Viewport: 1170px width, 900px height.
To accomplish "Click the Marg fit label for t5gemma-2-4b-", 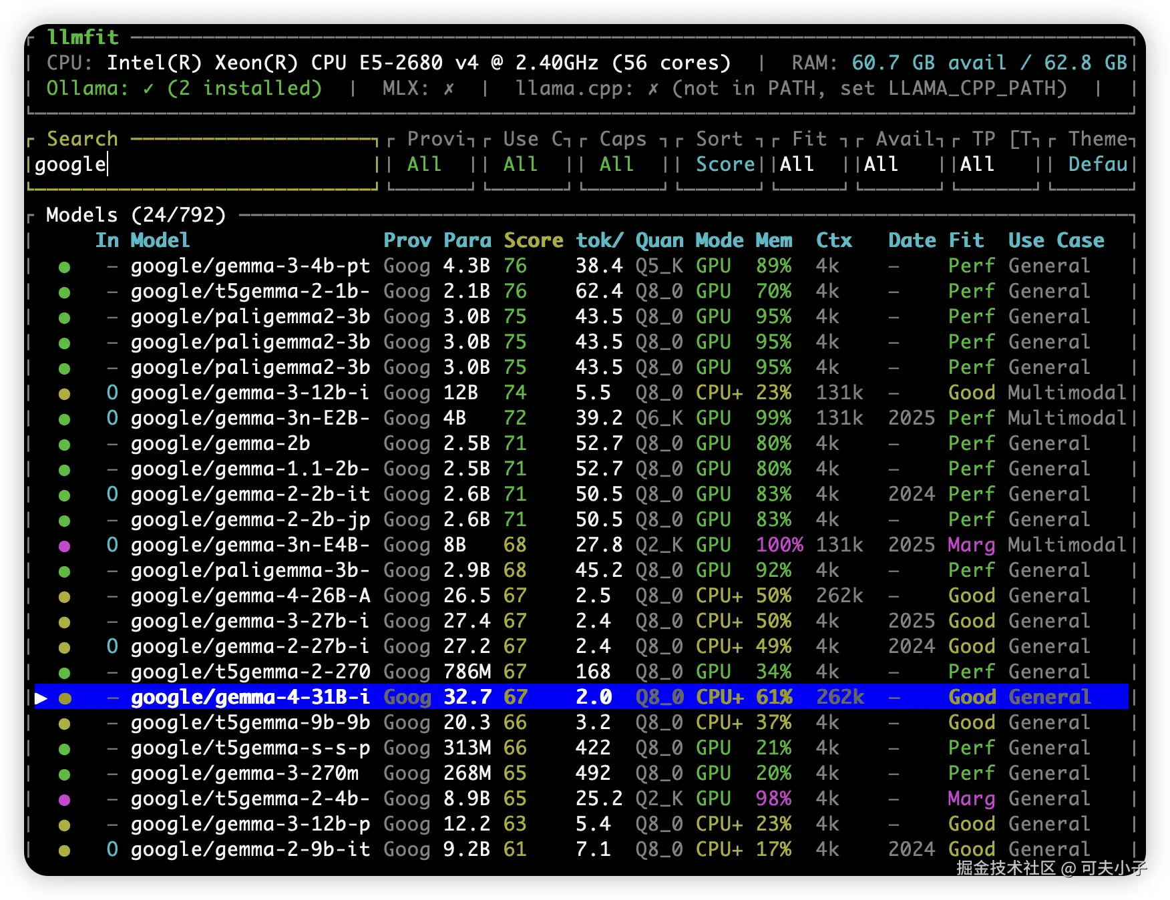I will [x=972, y=799].
